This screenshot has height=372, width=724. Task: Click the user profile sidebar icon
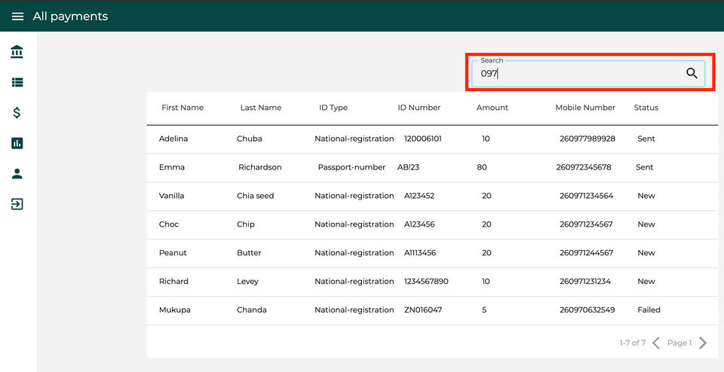pos(17,174)
